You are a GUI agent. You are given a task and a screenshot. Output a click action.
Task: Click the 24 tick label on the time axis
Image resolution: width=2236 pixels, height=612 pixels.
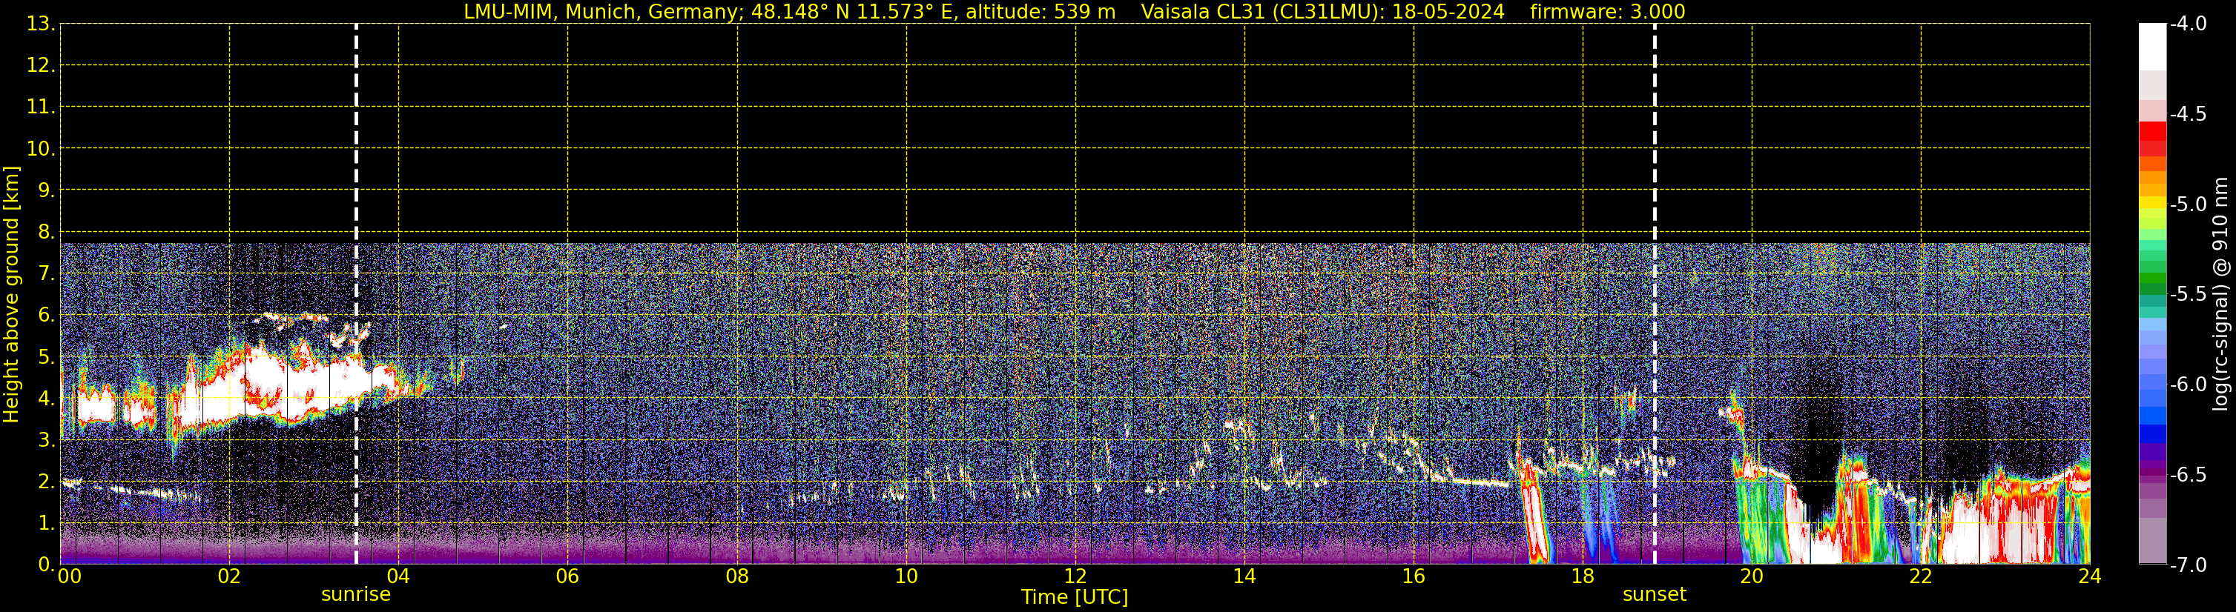(2089, 577)
